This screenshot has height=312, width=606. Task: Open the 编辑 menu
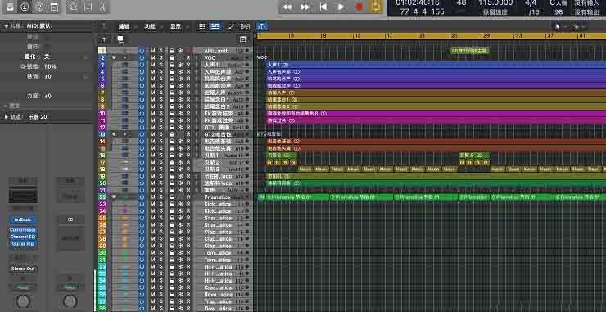pos(124,26)
